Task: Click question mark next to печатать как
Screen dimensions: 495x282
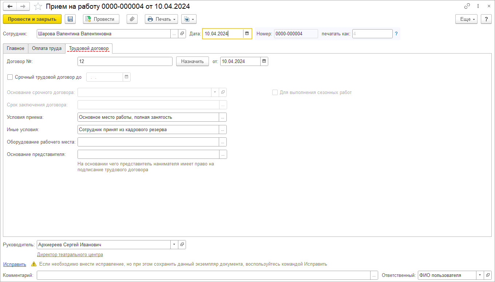Action: click(396, 34)
